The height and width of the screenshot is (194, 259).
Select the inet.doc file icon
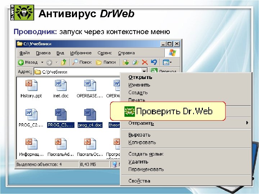click(x=61, y=85)
